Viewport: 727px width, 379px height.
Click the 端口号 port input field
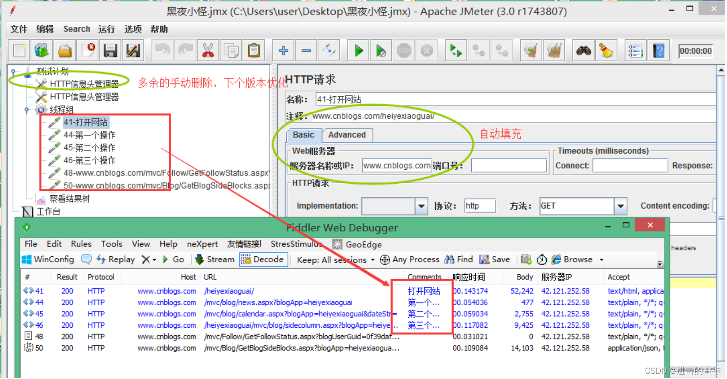click(509, 166)
